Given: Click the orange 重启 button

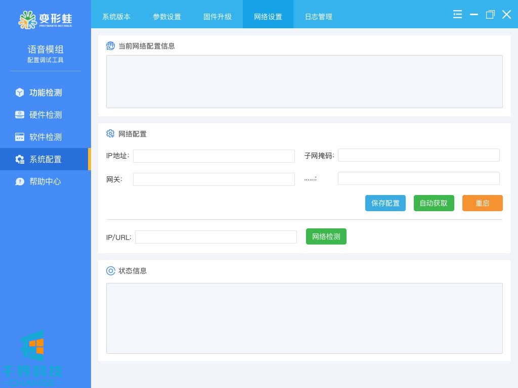Looking at the screenshot, I should tap(482, 203).
